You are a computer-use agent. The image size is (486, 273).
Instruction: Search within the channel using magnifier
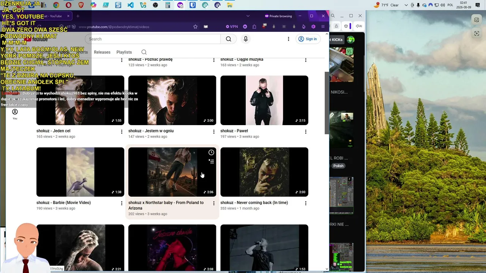tap(144, 52)
